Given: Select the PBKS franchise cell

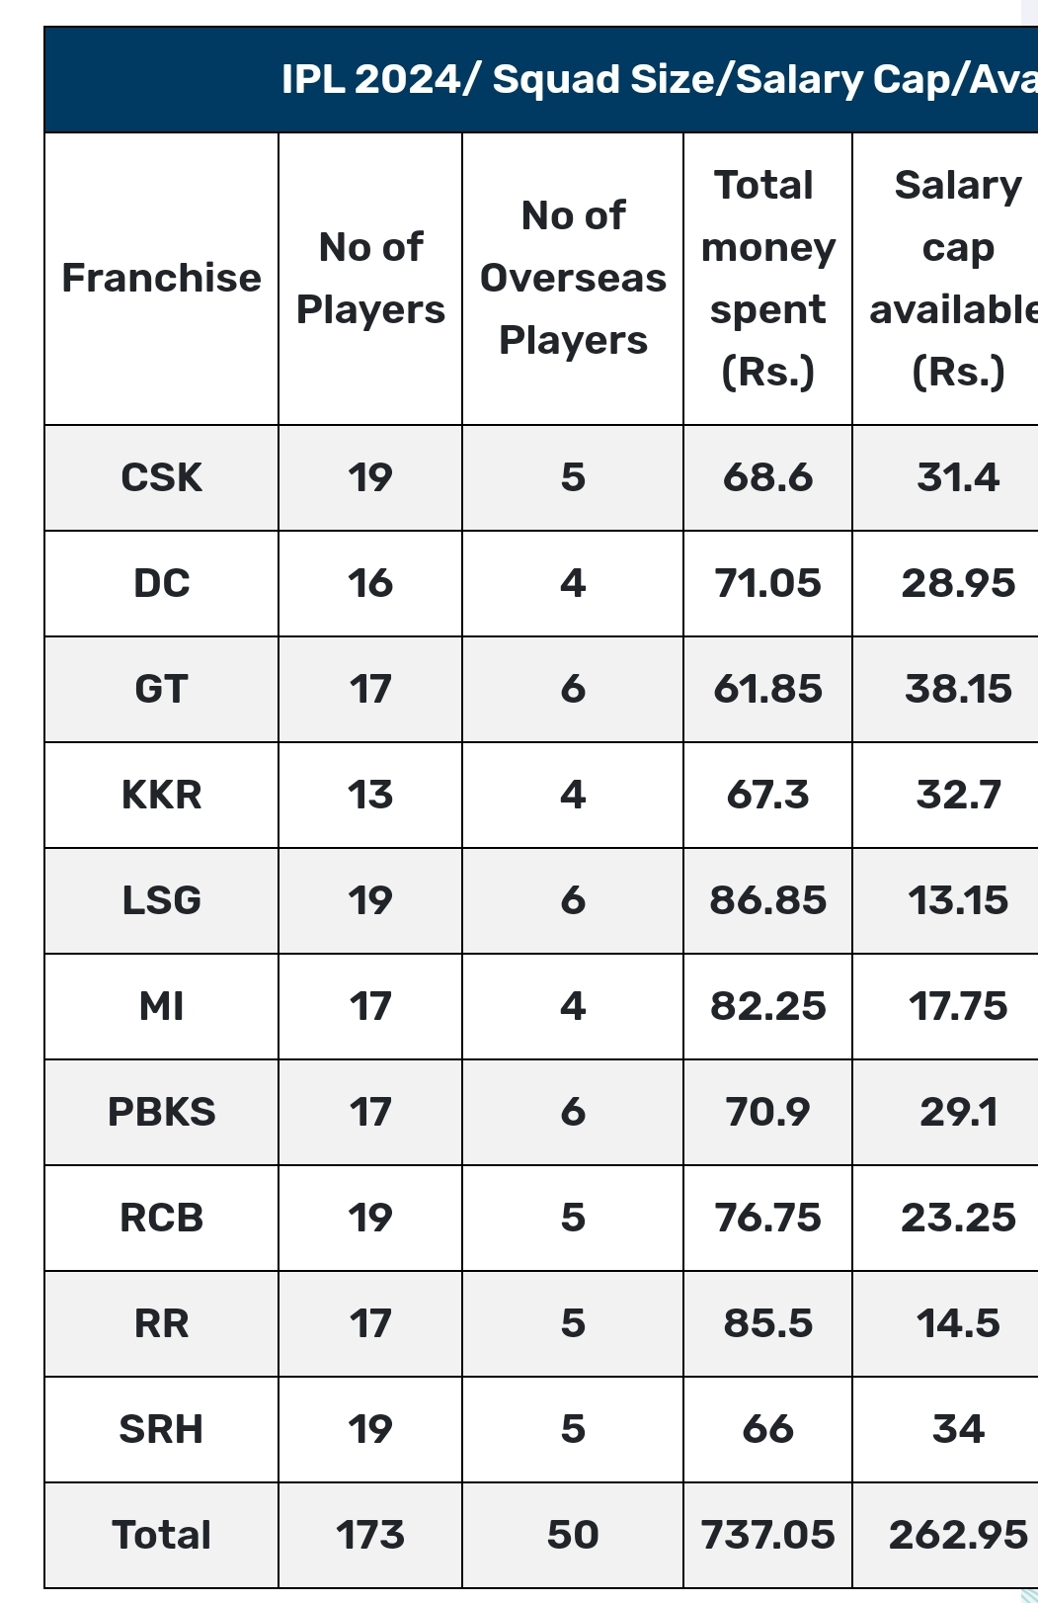Looking at the screenshot, I should [x=161, y=1113].
